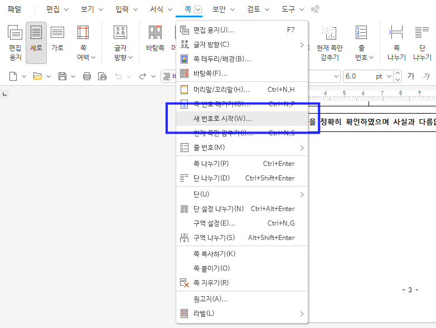The width and height of the screenshot is (436, 328).
Task: Toggle bold 가 formatting button
Action: (411, 76)
